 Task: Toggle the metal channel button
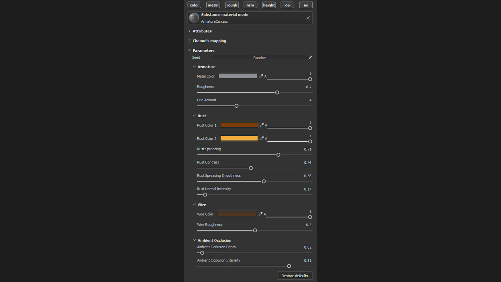213,5
